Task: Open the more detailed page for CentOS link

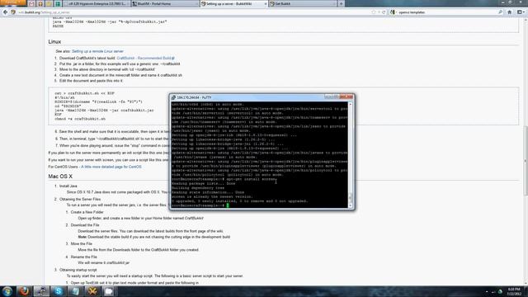Action: pos(111,167)
